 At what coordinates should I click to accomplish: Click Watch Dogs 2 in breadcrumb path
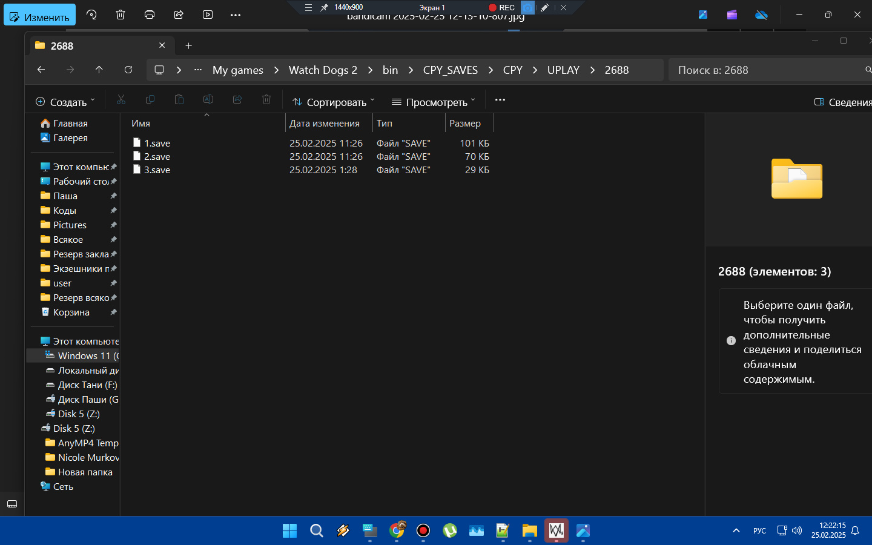tap(323, 70)
